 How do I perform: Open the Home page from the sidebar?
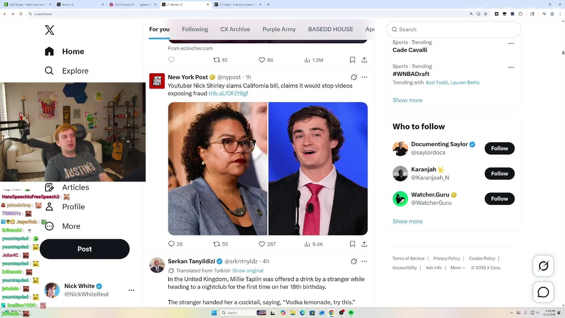64,51
